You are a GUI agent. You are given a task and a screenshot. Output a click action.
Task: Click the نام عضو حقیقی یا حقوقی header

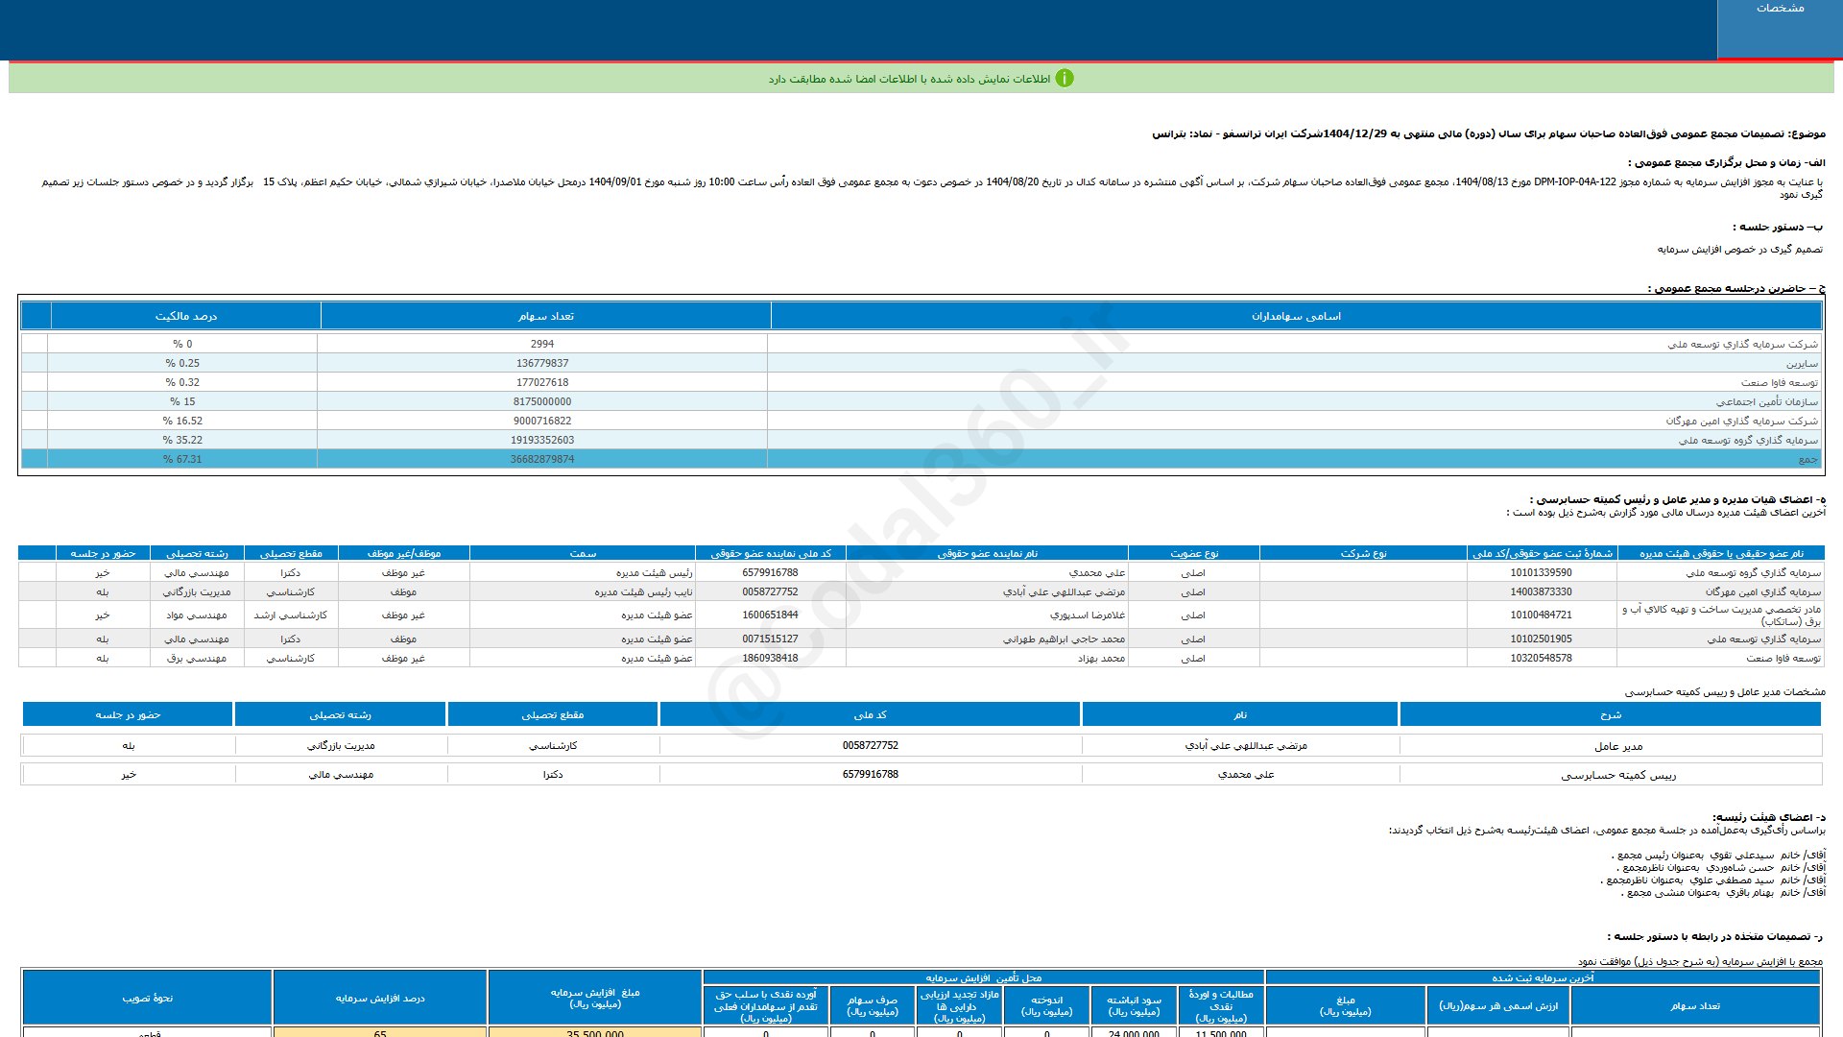tap(1721, 553)
